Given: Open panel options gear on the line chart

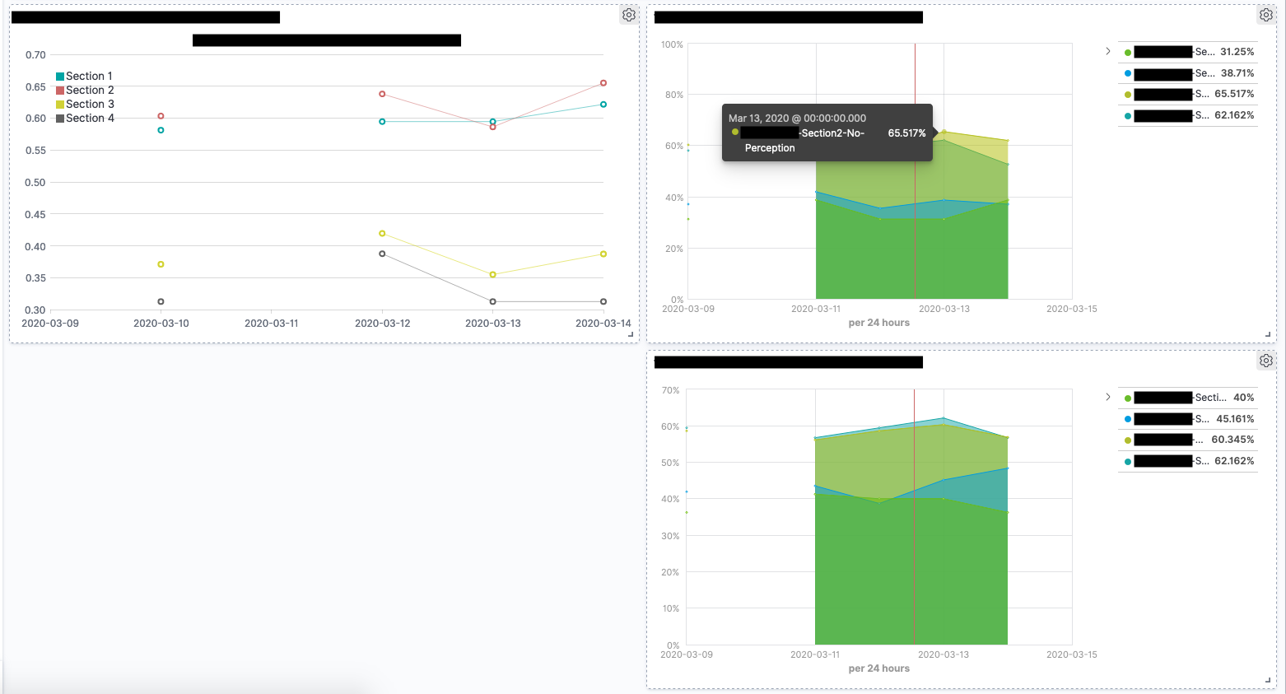Looking at the screenshot, I should point(628,15).
